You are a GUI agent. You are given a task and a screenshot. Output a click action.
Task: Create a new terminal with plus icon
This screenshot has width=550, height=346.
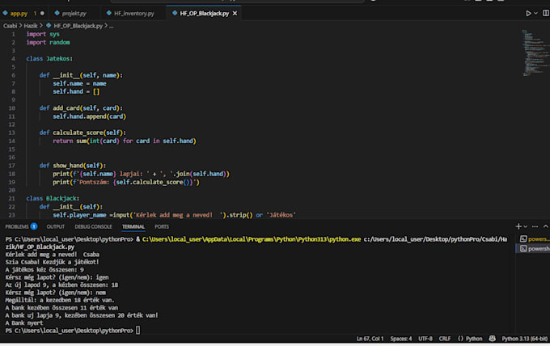click(518, 226)
